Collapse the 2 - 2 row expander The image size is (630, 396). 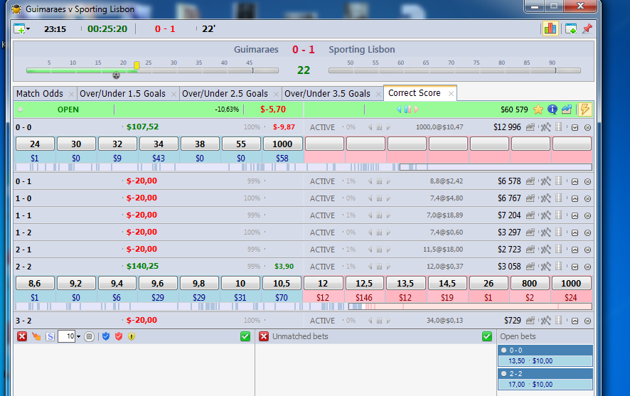[575, 267]
